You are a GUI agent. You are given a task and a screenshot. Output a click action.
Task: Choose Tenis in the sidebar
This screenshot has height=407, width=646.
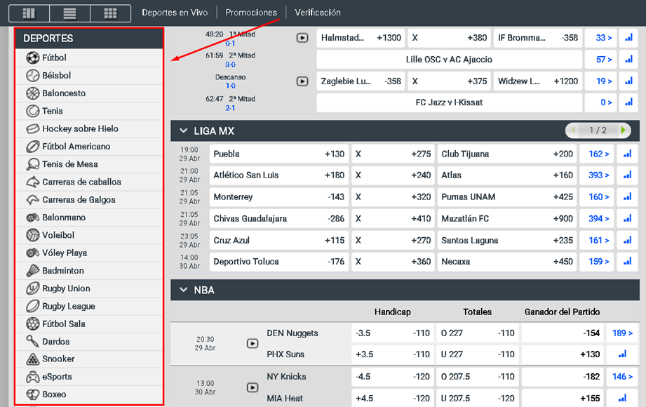[89, 111]
